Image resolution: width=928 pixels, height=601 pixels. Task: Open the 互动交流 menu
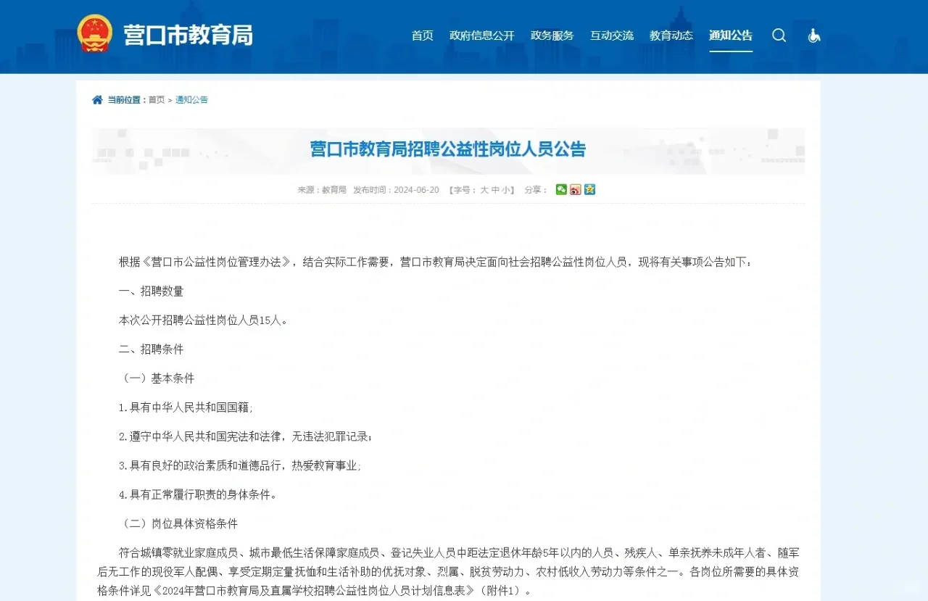pyautogui.click(x=611, y=36)
